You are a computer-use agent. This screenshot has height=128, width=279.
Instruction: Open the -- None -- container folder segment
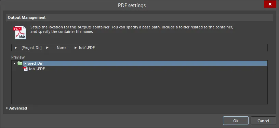pyautogui.click(x=62, y=48)
